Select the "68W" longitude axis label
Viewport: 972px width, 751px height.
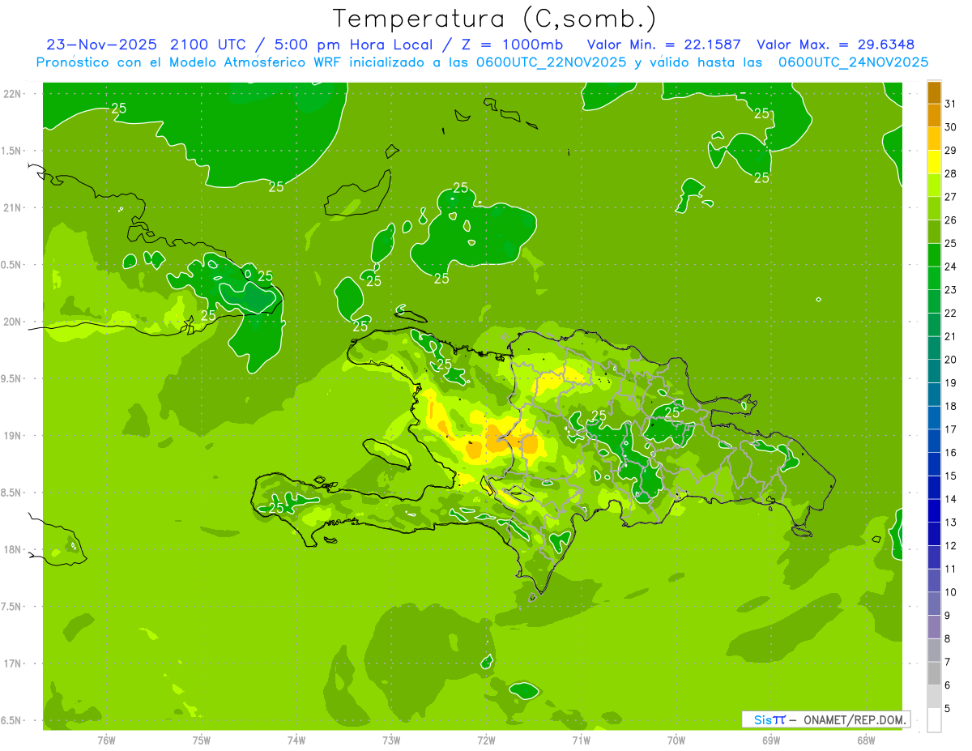point(866,740)
